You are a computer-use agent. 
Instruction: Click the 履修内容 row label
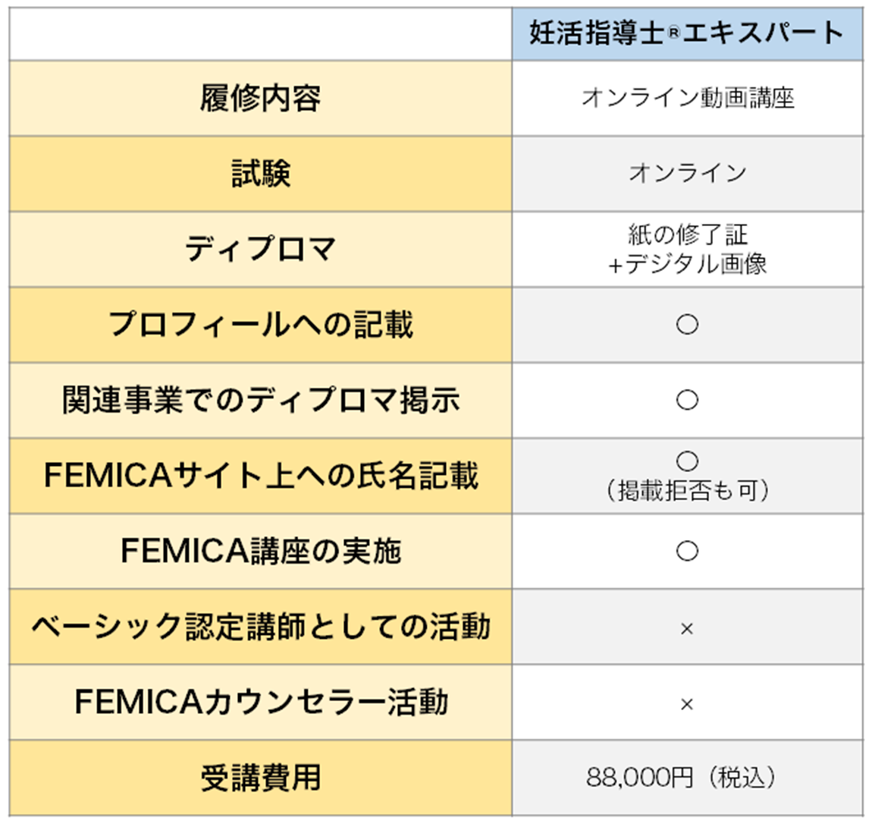(x=260, y=99)
